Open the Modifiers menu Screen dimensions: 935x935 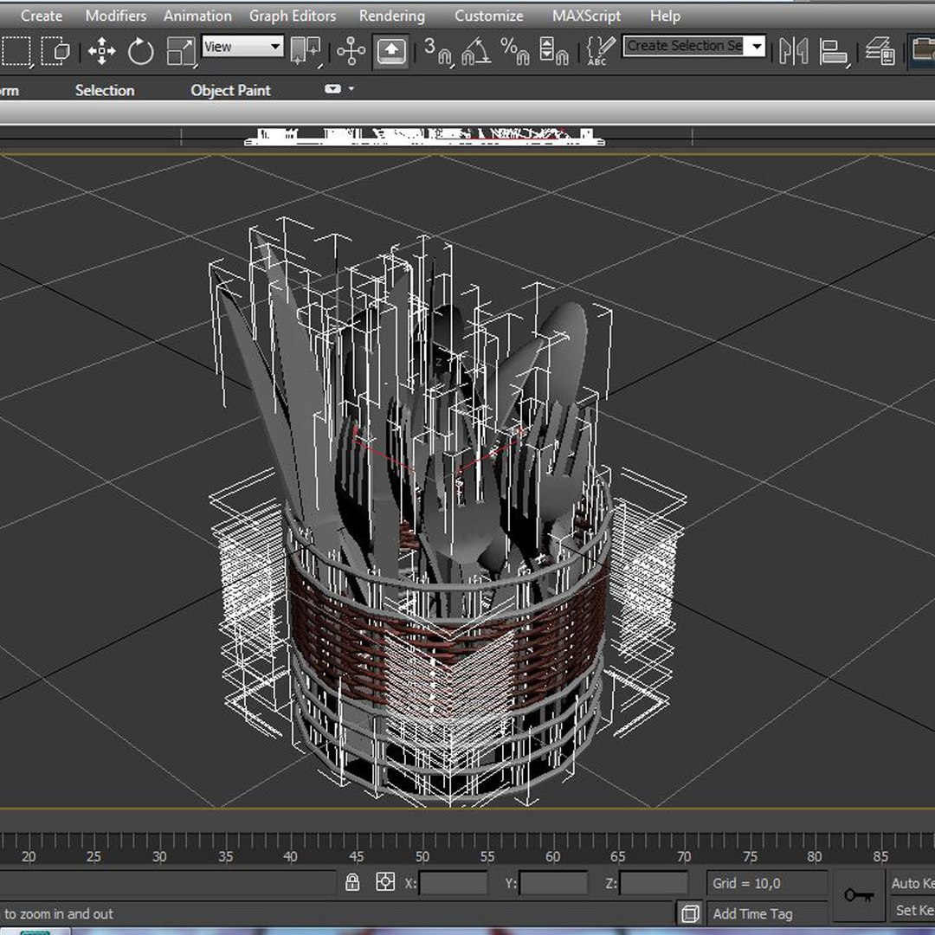[x=116, y=16]
